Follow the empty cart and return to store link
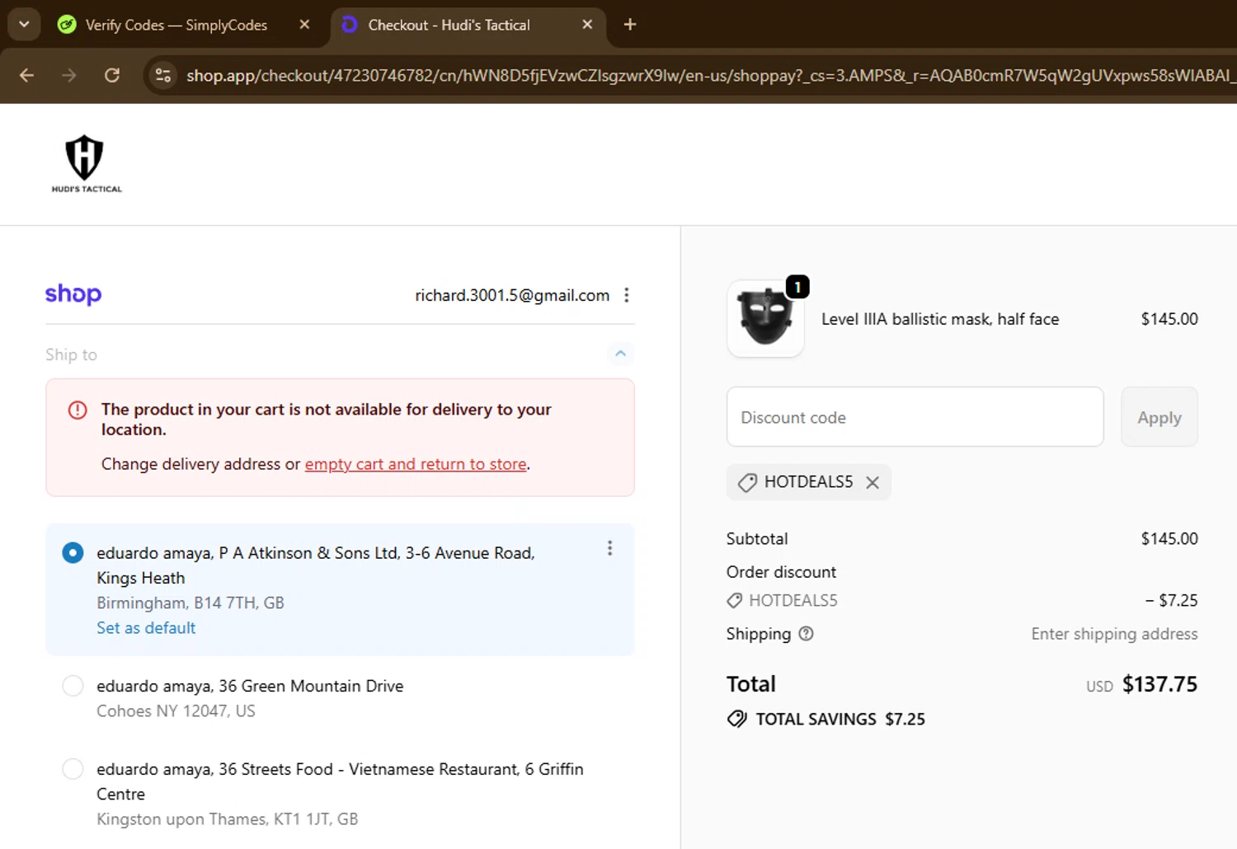This screenshot has height=849, width=1237. [416, 464]
